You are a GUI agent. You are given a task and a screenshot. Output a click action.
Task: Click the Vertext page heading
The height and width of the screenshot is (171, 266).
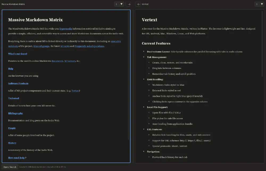pos(149,20)
